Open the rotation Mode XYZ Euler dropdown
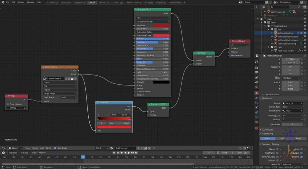 (x=291, y=78)
